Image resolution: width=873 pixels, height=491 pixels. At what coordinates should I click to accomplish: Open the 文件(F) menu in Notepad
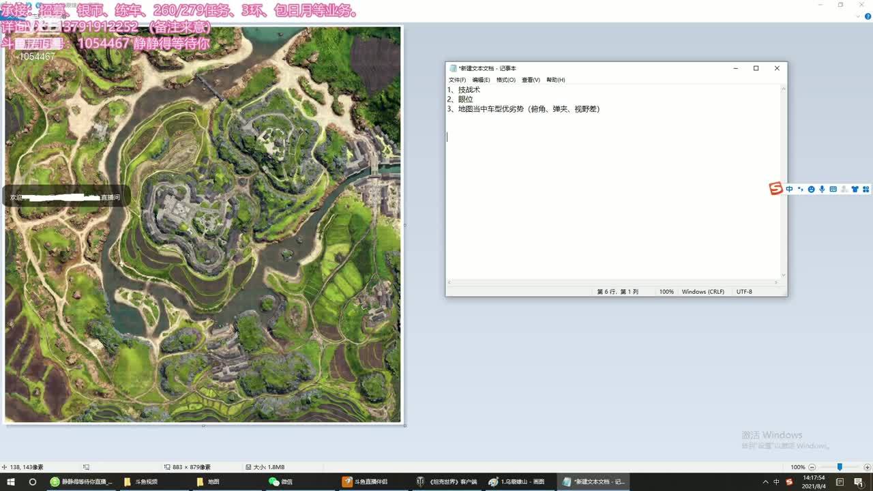tap(457, 80)
